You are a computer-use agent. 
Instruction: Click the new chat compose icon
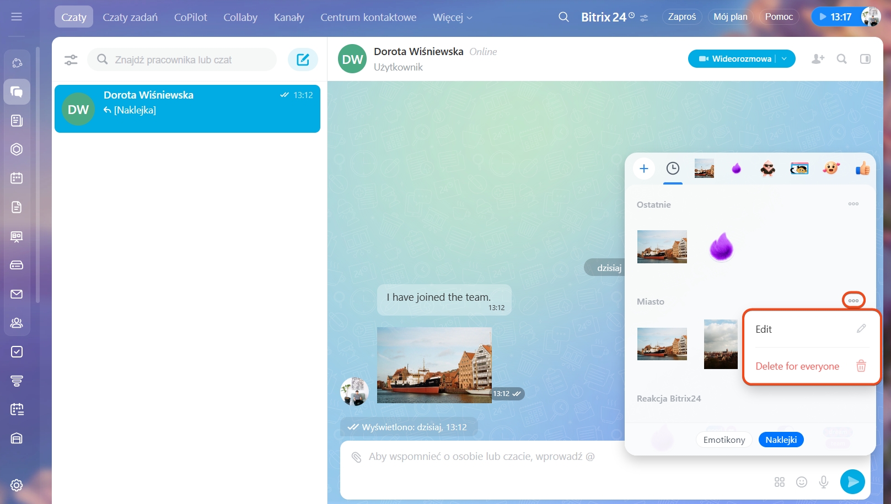click(x=303, y=59)
